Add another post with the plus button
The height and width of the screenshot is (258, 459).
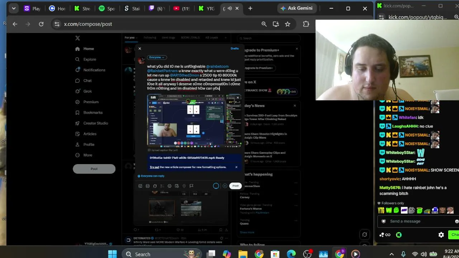[x=225, y=186]
